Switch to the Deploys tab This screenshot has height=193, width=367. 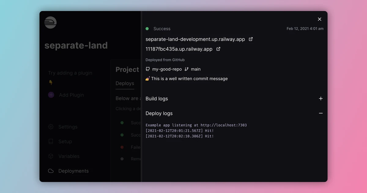pos(125,83)
